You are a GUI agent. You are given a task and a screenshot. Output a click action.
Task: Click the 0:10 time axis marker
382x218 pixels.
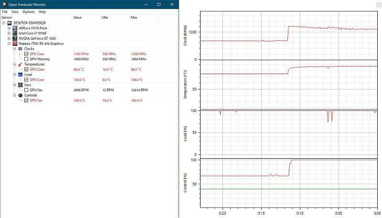(300, 213)
